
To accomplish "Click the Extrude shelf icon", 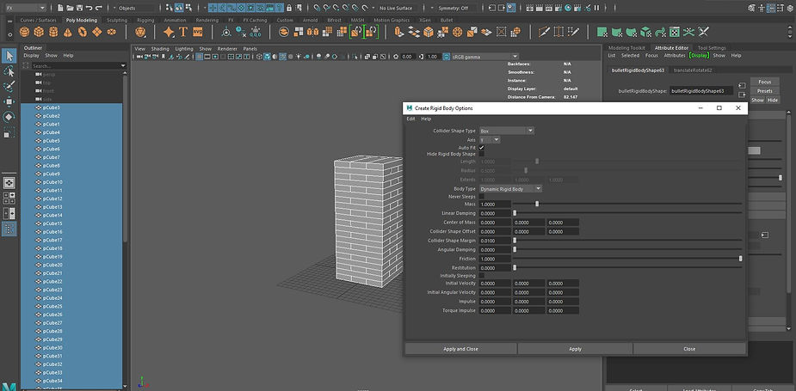I will coord(399,32).
